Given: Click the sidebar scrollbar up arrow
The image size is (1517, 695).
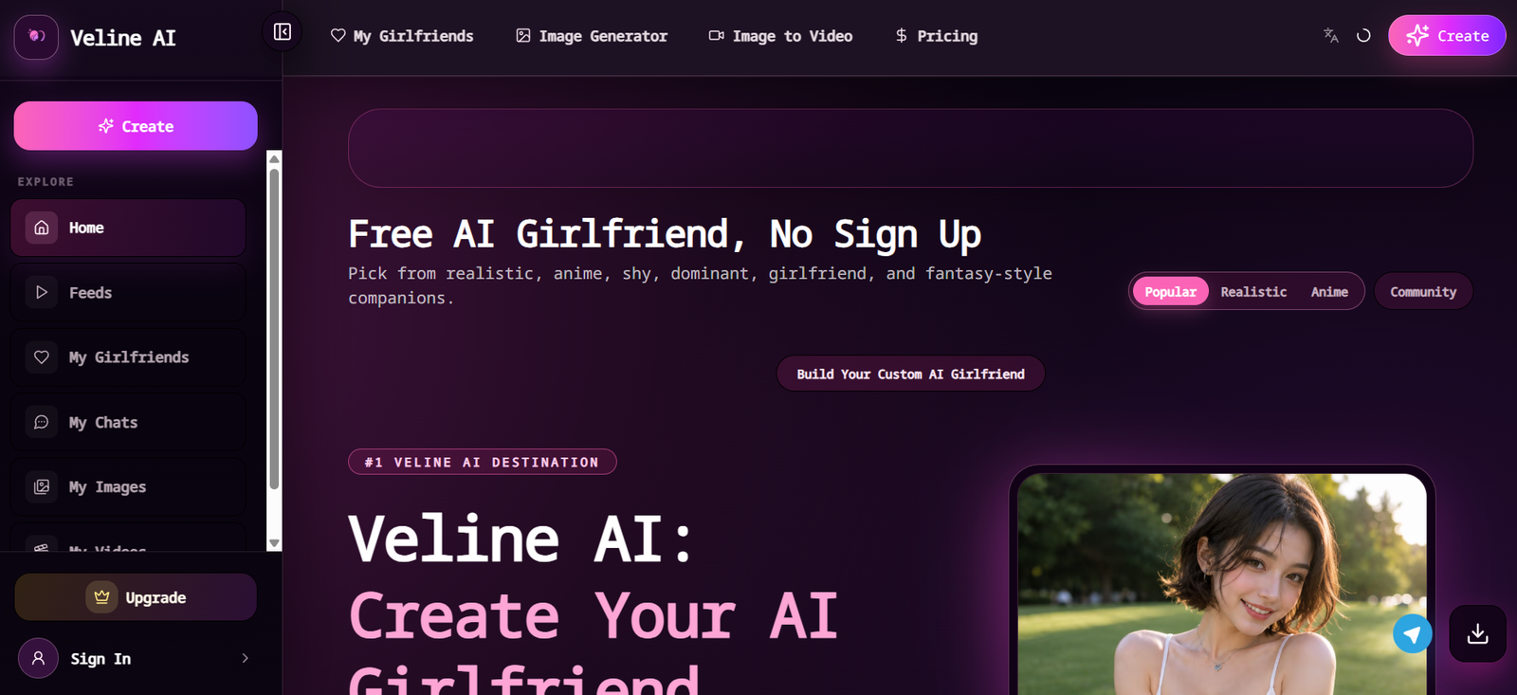Looking at the screenshot, I should pos(274,158).
